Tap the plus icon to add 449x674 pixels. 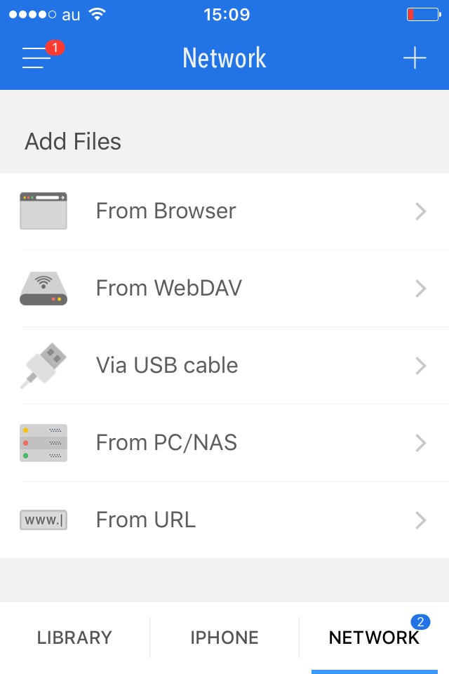coord(415,58)
